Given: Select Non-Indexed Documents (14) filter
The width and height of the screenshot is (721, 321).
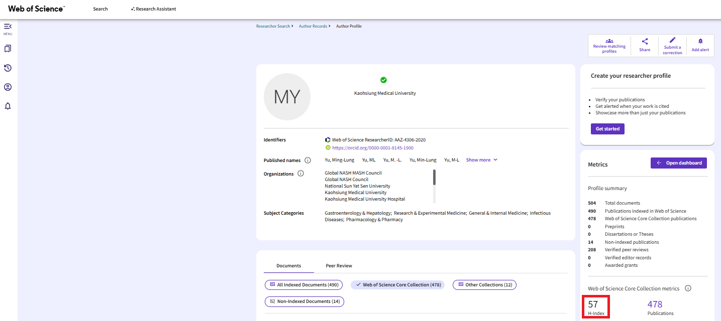Looking at the screenshot, I should coord(304,301).
